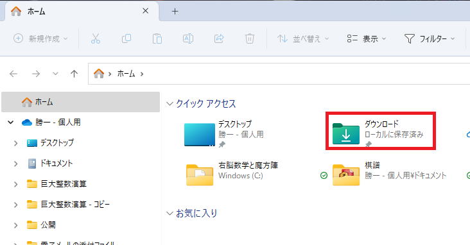Click the Copy icon in toolbar
The image size is (470, 245).
(126, 38)
